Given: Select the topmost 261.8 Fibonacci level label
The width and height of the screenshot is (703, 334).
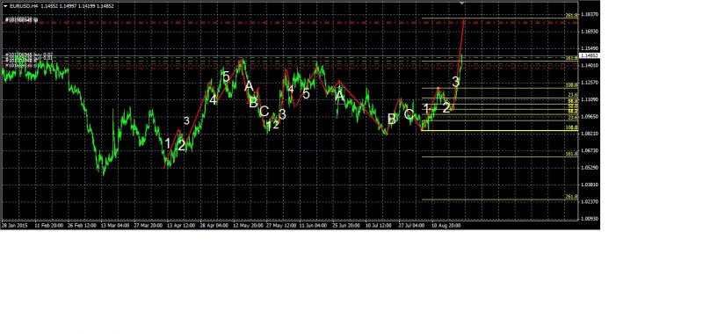Looking at the screenshot, I should 571,15.
